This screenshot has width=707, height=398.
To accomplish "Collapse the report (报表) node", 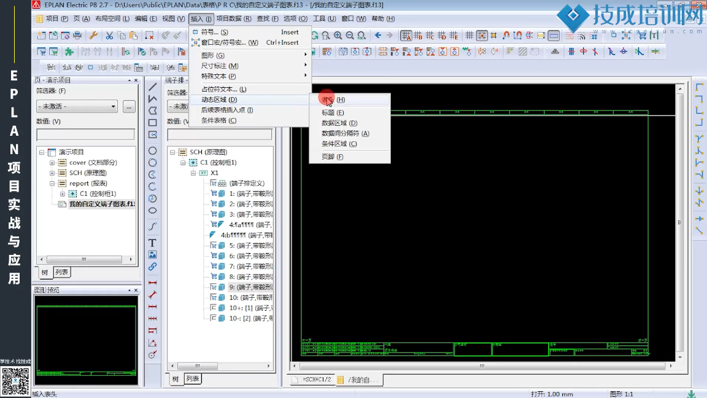I will tap(52, 183).
